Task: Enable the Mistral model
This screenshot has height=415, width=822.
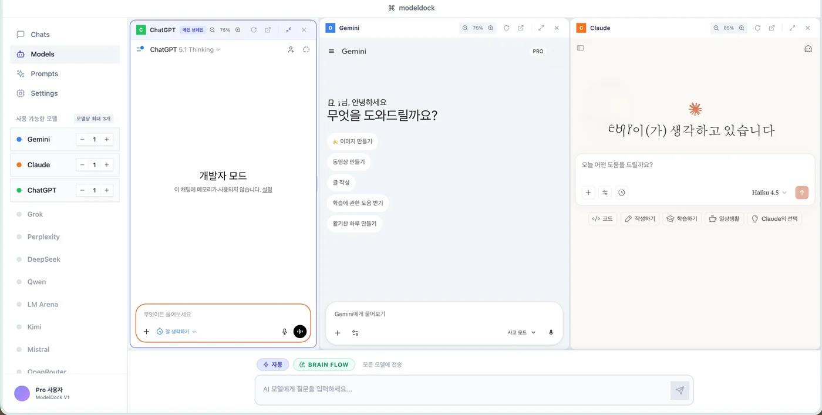Action: point(65,349)
